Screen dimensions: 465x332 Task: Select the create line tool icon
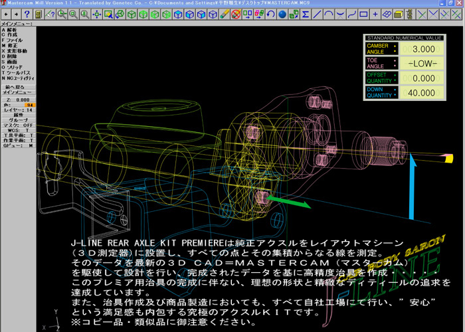[317, 14]
